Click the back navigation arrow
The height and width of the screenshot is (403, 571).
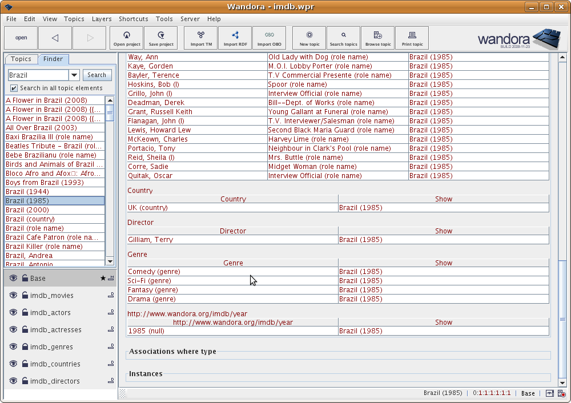[55, 38]
